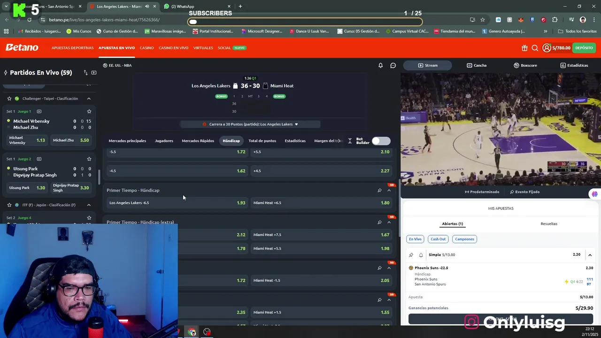Pin the Primer Tiempo - Hándicap market
This screenshot has height=338, width=601.
tap(379, 190)
